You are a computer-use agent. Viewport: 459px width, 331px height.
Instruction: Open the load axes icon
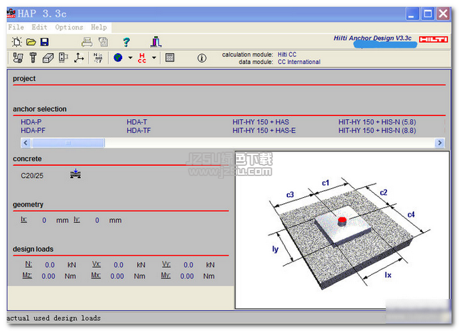(79, 58)
